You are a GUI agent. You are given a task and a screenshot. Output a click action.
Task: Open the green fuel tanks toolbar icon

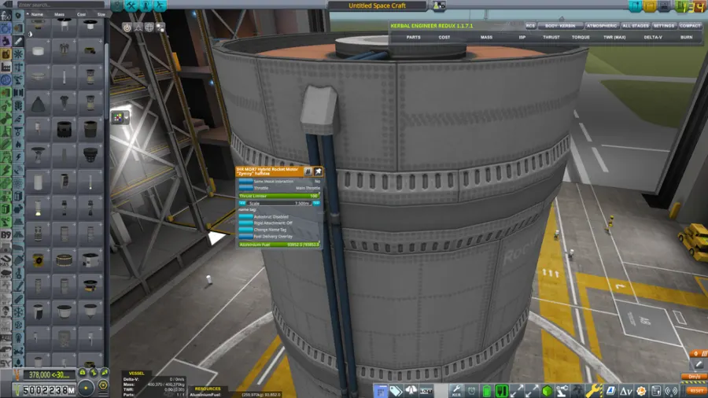[x=501, y=391]
